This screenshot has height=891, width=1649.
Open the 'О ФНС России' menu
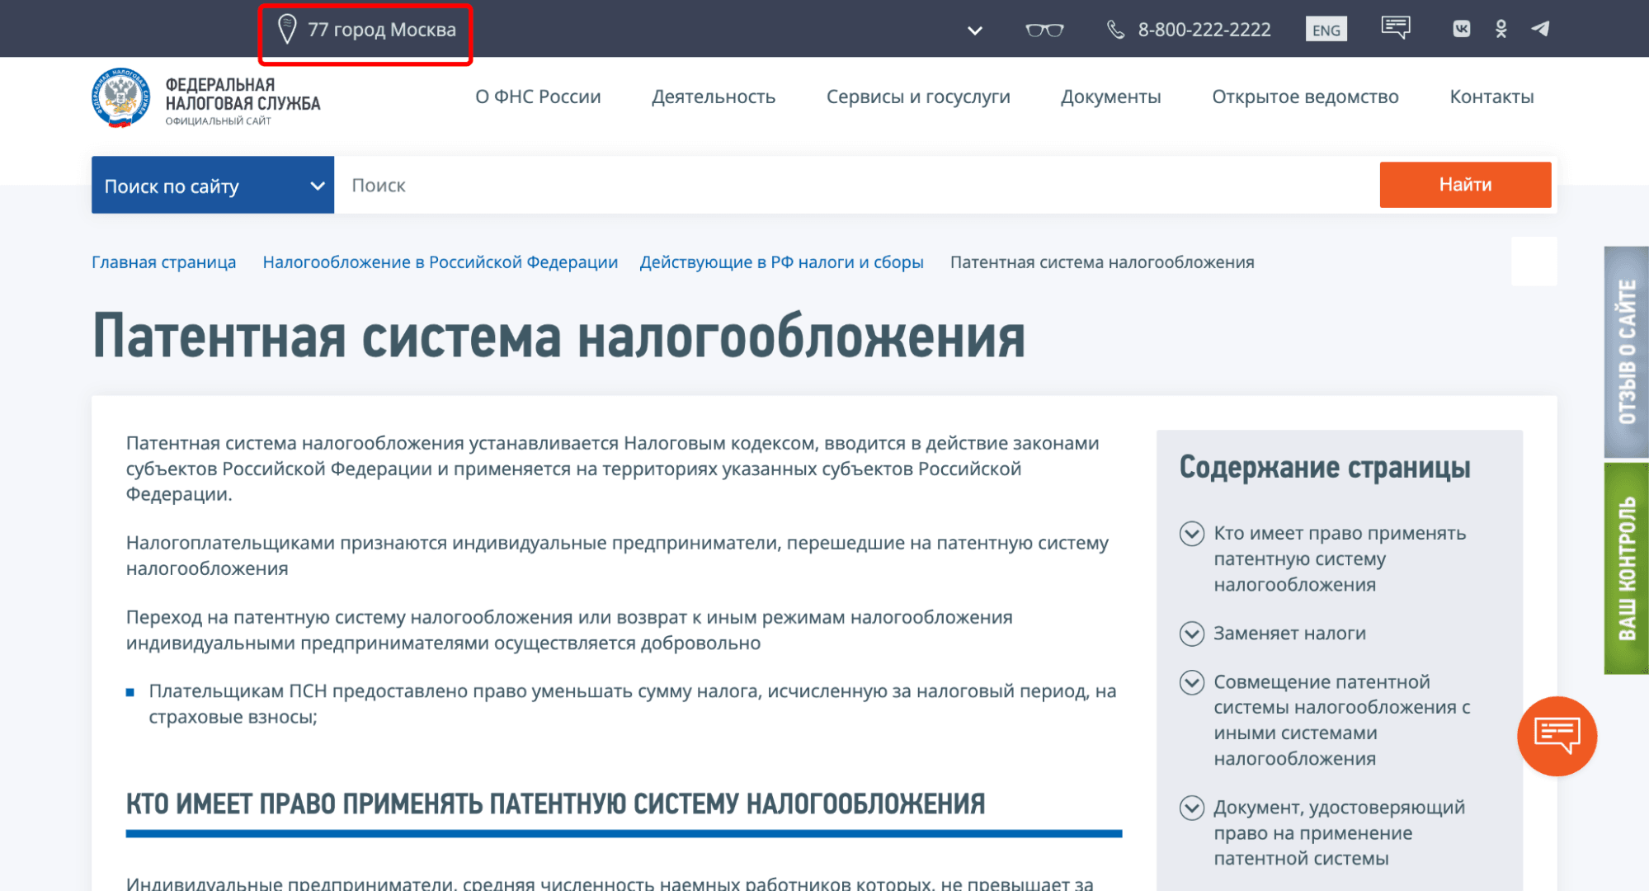click(538, 97)
